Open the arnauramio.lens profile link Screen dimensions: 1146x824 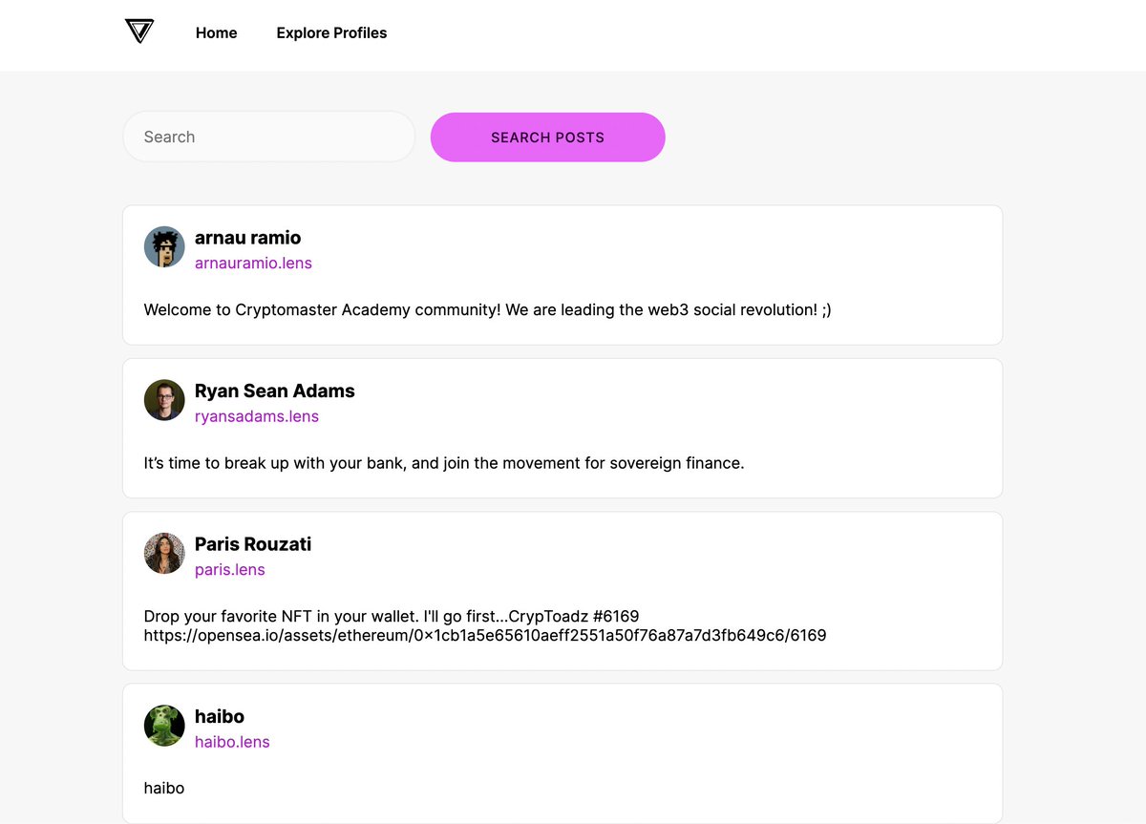(x=253, y=263)
